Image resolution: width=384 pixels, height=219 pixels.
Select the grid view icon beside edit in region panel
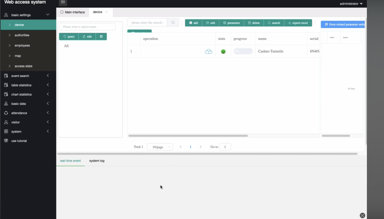click(x=101, y=36)
